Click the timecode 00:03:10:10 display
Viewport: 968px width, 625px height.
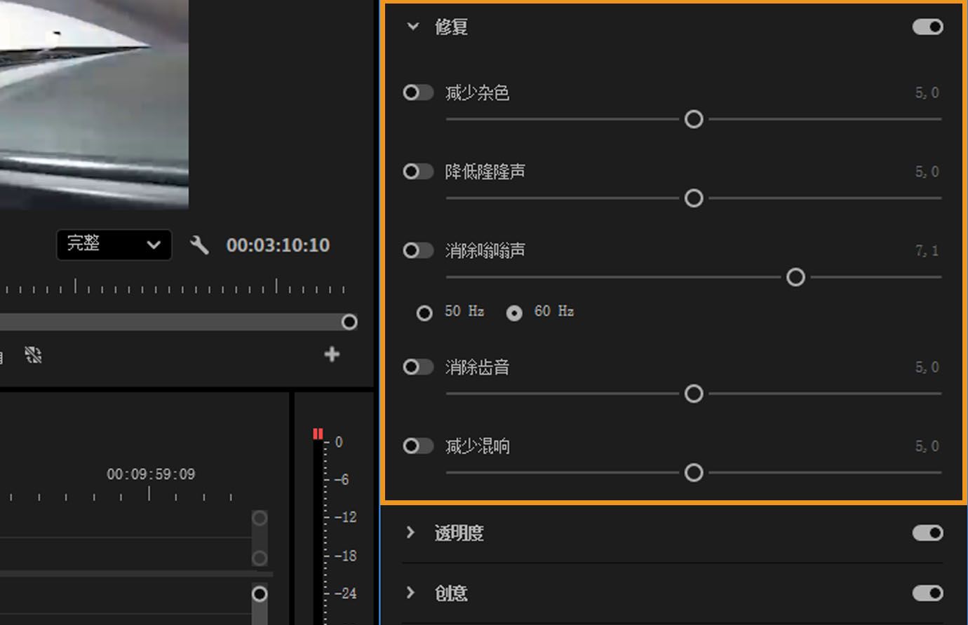click(x=278, y=245)
